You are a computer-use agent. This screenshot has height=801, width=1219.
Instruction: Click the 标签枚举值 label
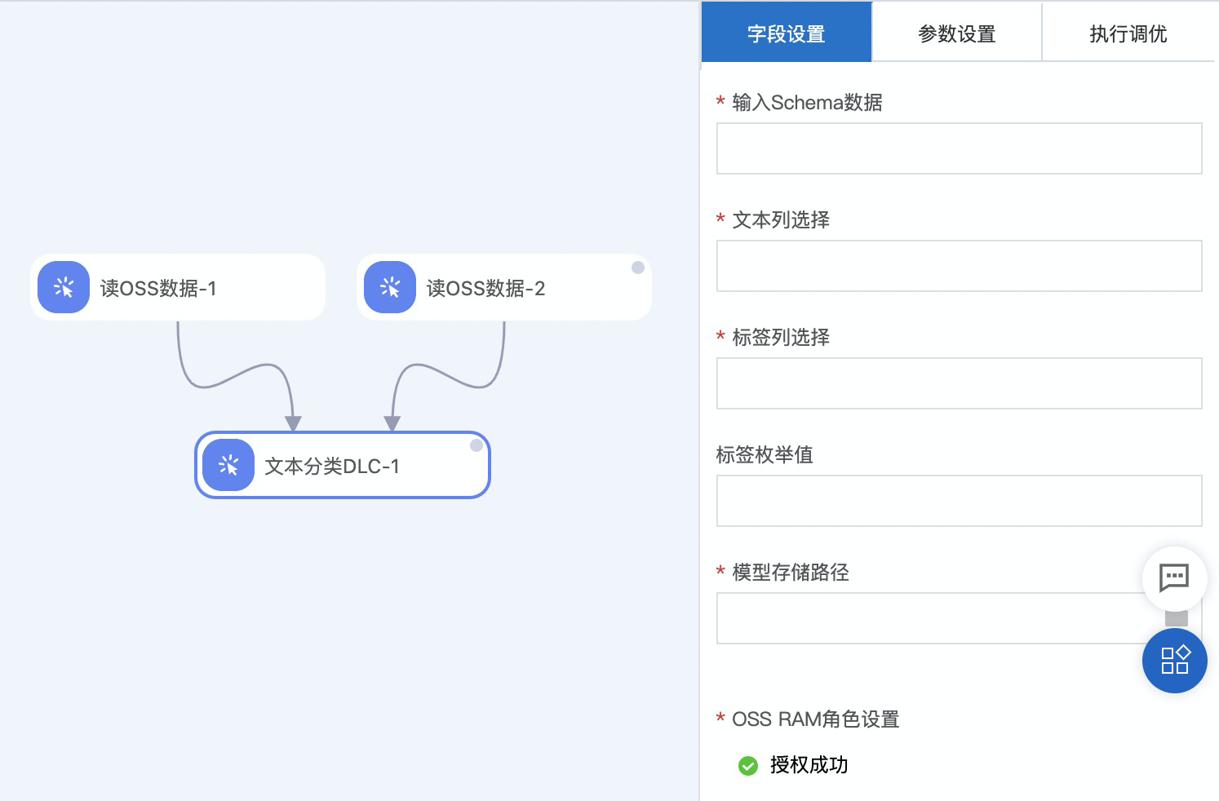(x=765, y=455)
